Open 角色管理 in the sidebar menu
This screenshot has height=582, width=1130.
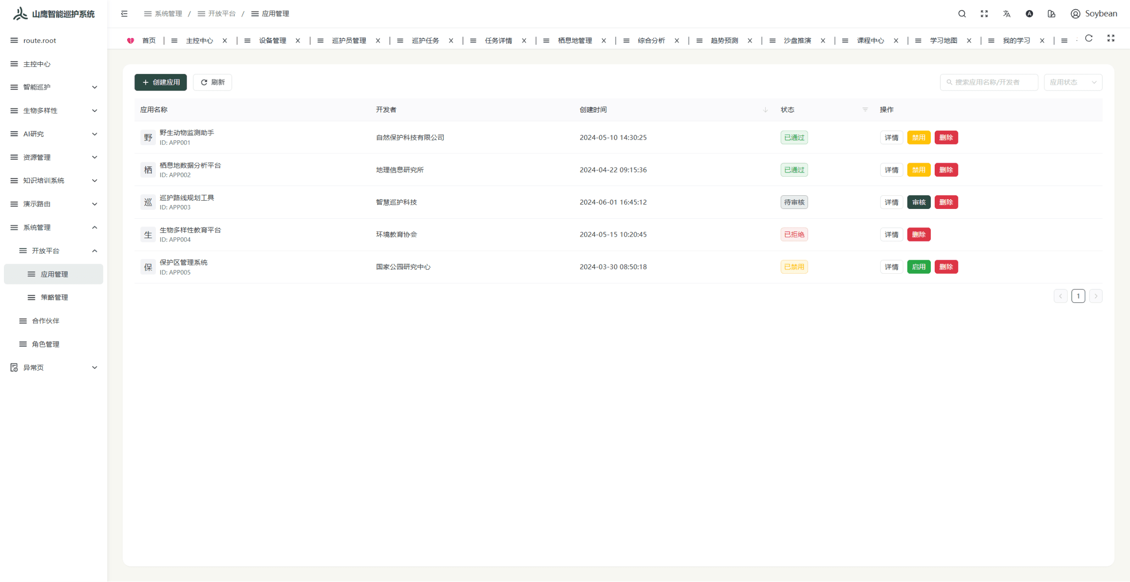click(x=46, y=344)
